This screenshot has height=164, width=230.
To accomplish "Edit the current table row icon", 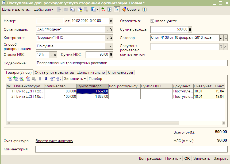I will (22, 79).
